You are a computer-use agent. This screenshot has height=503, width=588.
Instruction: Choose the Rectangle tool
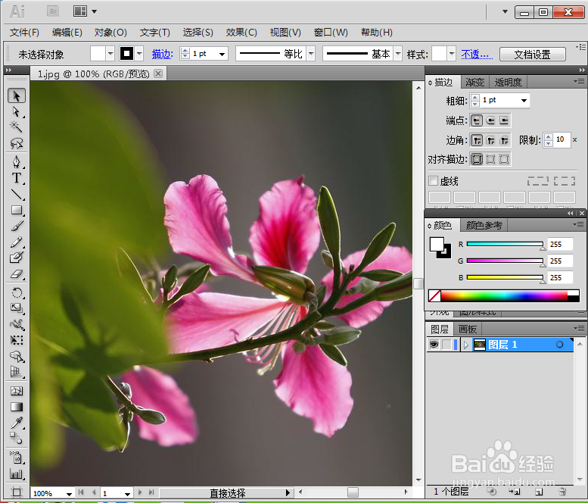pos(17,210)
